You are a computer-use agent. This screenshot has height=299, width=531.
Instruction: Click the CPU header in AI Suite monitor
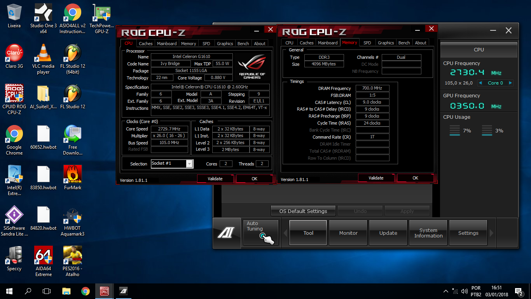[x=479, y=49]
